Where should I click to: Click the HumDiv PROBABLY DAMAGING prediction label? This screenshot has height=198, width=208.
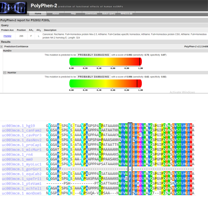pyautogui.click(x=93, y=55)
